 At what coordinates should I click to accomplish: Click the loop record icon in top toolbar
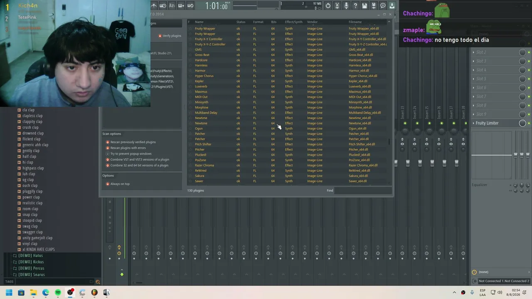click(190, 5)
